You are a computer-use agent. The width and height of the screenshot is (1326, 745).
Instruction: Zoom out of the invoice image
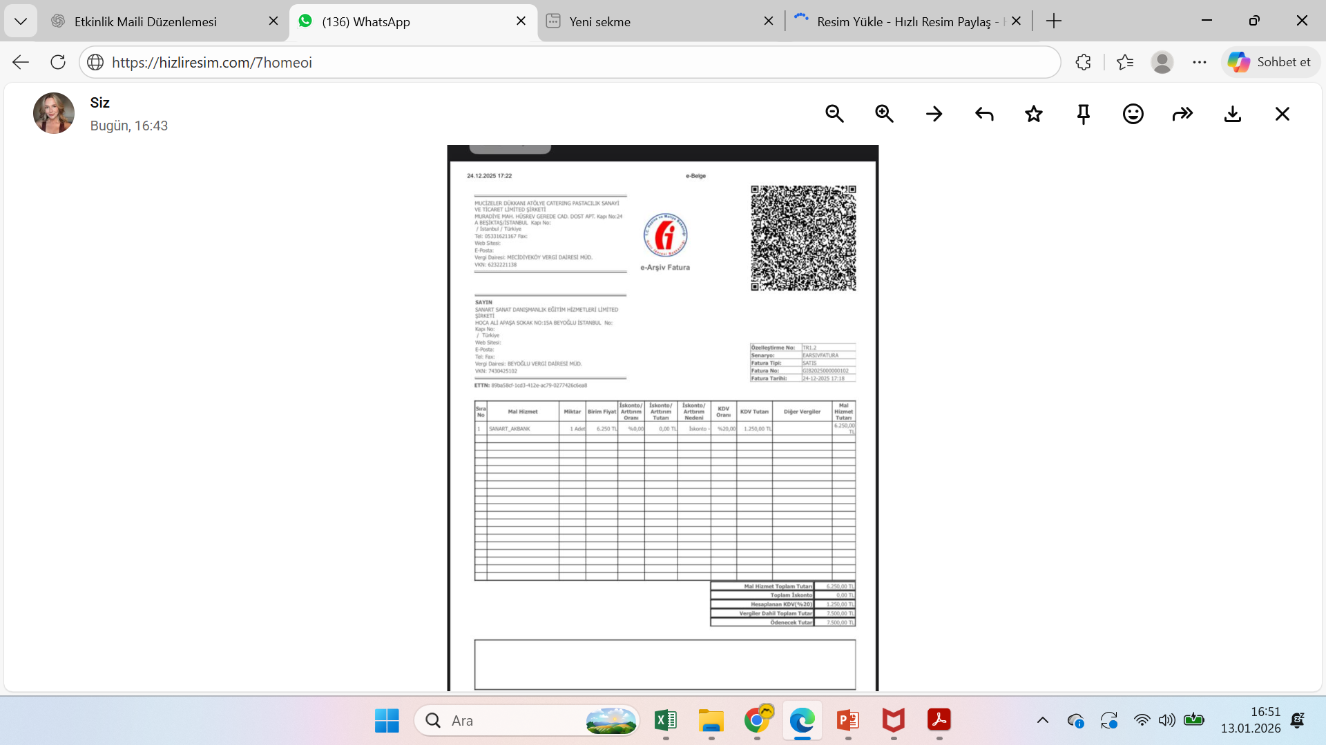pos(834,114)
